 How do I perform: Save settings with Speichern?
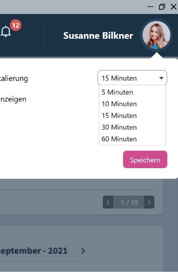click(x=145, y=159)
